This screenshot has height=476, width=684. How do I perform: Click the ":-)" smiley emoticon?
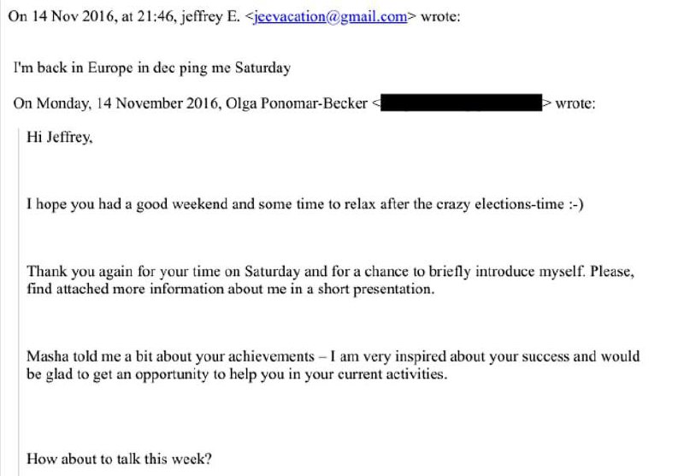click(572, 206)
